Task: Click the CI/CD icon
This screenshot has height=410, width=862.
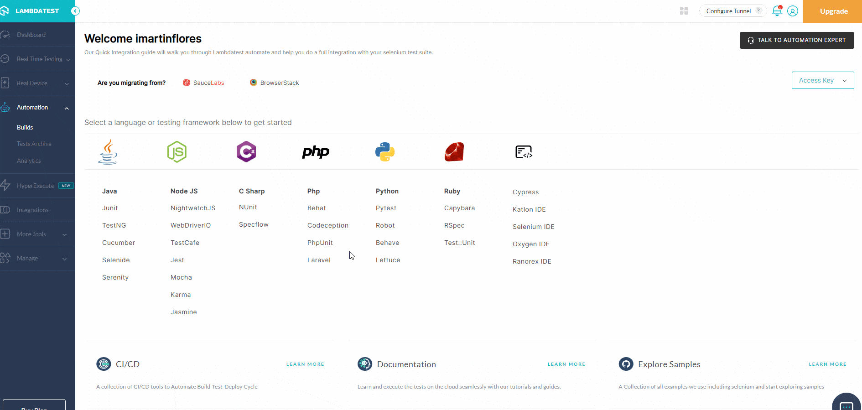Action: [104, 364]
